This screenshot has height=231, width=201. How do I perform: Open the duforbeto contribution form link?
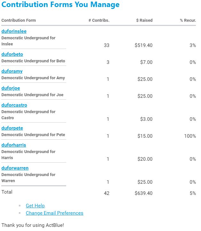tap(12, 54)
